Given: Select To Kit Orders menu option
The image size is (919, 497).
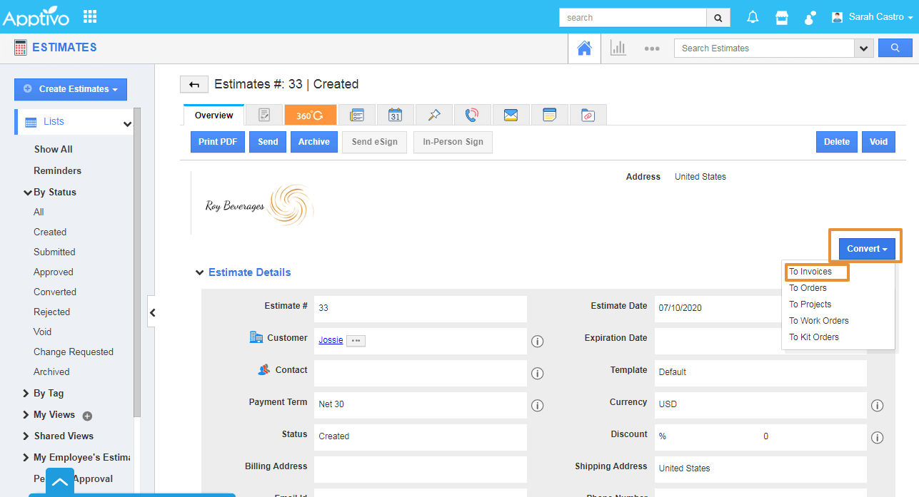Looking at the screenshot, I should click(813, 337).
